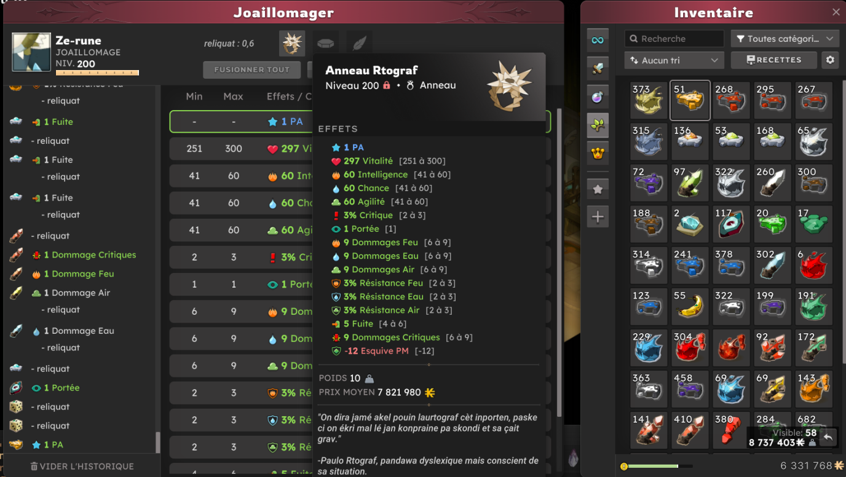Screen dimensions: 846x477
Task: Switch to the equipment inventory filter
Action: point(598,68)
